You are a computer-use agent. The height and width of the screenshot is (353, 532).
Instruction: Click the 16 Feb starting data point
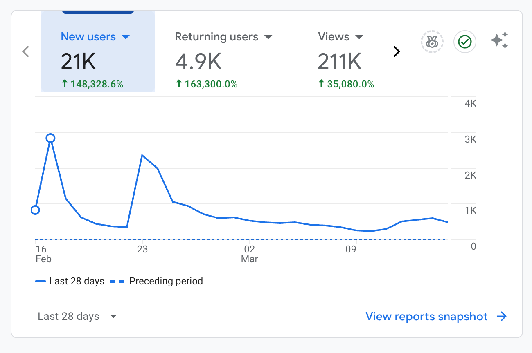(x=35, y=210)
